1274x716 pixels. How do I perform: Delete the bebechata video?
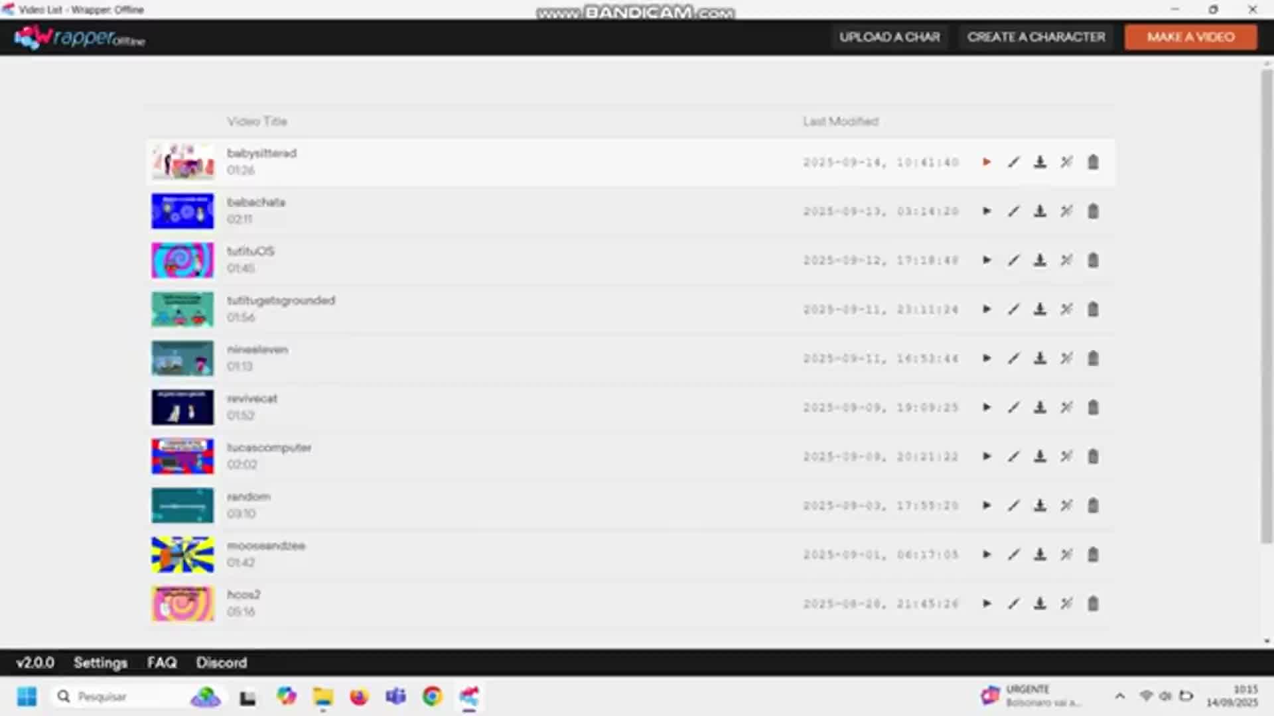click(x=1093, y=211)
